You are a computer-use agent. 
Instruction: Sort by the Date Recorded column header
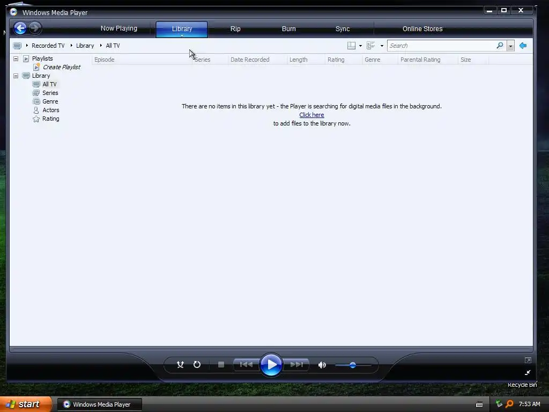[x=257, y=60]
